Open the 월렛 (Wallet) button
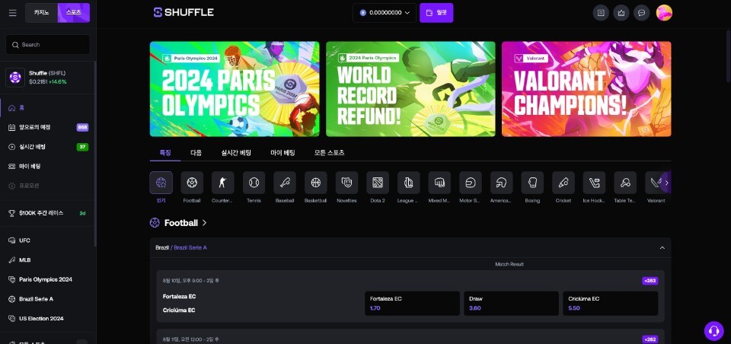 click(x=436, y=13)
